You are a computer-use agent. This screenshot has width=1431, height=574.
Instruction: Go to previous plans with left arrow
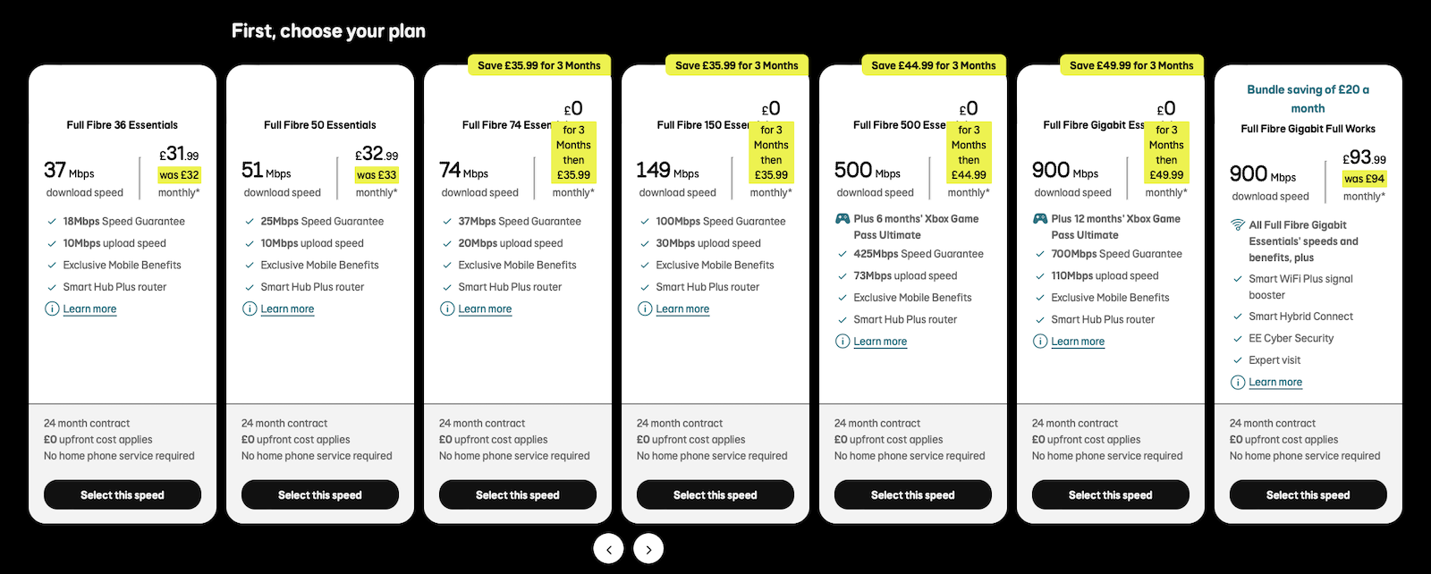coord(609,549)
